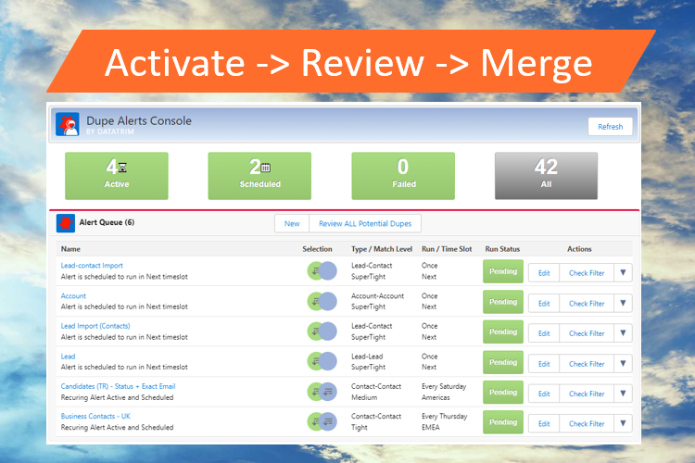Viewport: 695px width, 463px height.
Task: Select the Active alerts tile
Action: (x=117, y=176)
